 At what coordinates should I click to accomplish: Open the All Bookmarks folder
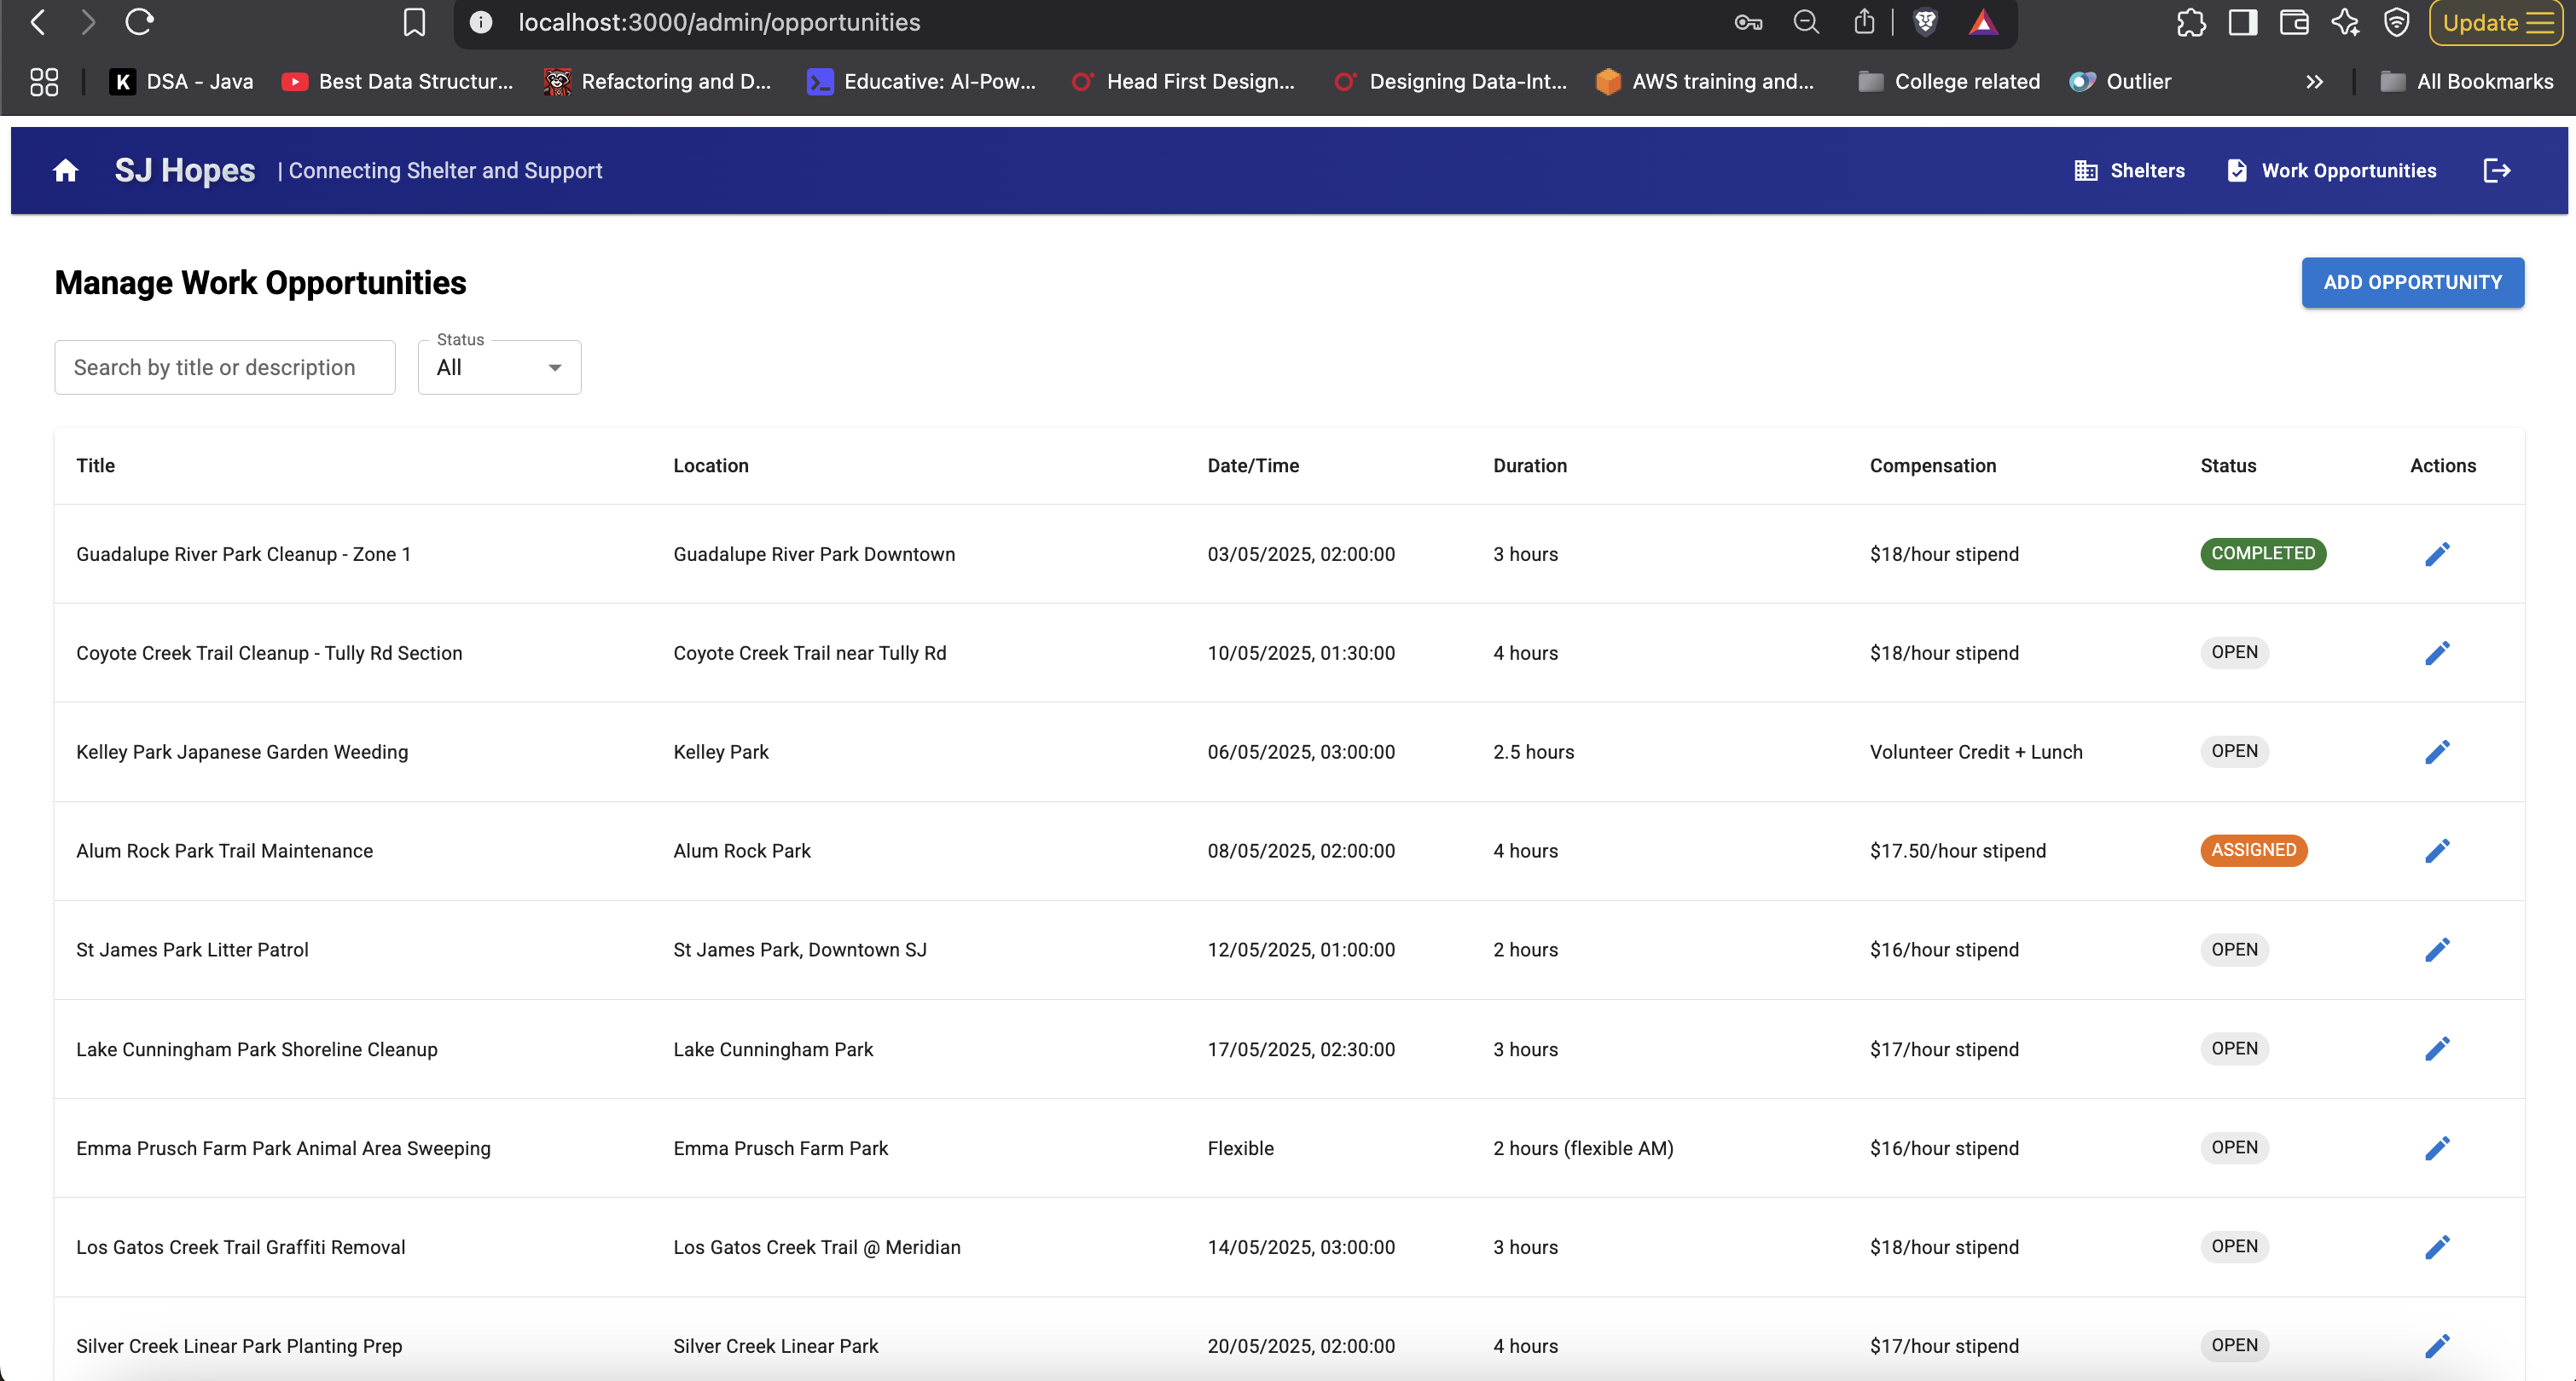click(x=2467, y=82)
